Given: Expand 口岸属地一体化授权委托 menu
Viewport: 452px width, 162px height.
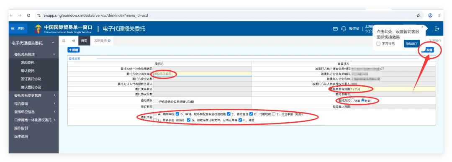Looking at the screenshot, I should (34, 120).
